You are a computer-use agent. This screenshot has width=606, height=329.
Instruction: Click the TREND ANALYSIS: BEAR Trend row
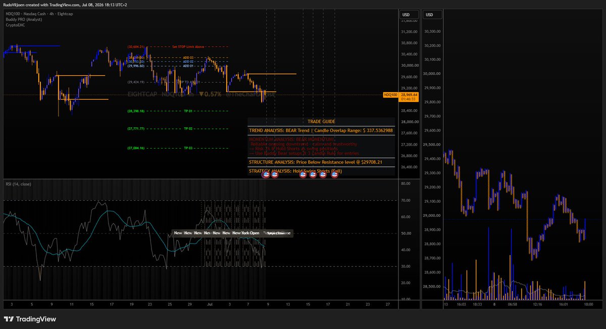coord(321,130)
